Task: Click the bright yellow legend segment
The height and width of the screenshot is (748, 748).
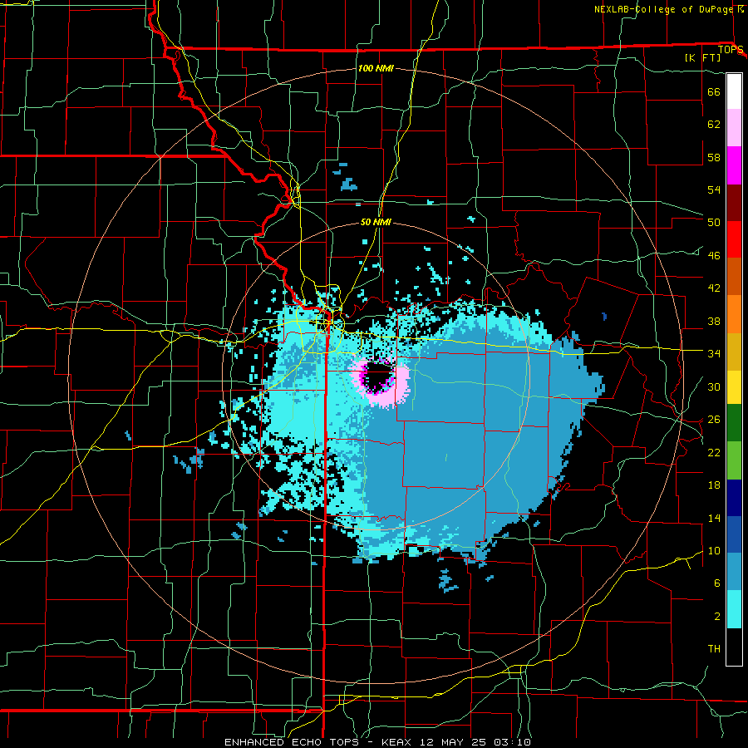Action: point(734,386)
